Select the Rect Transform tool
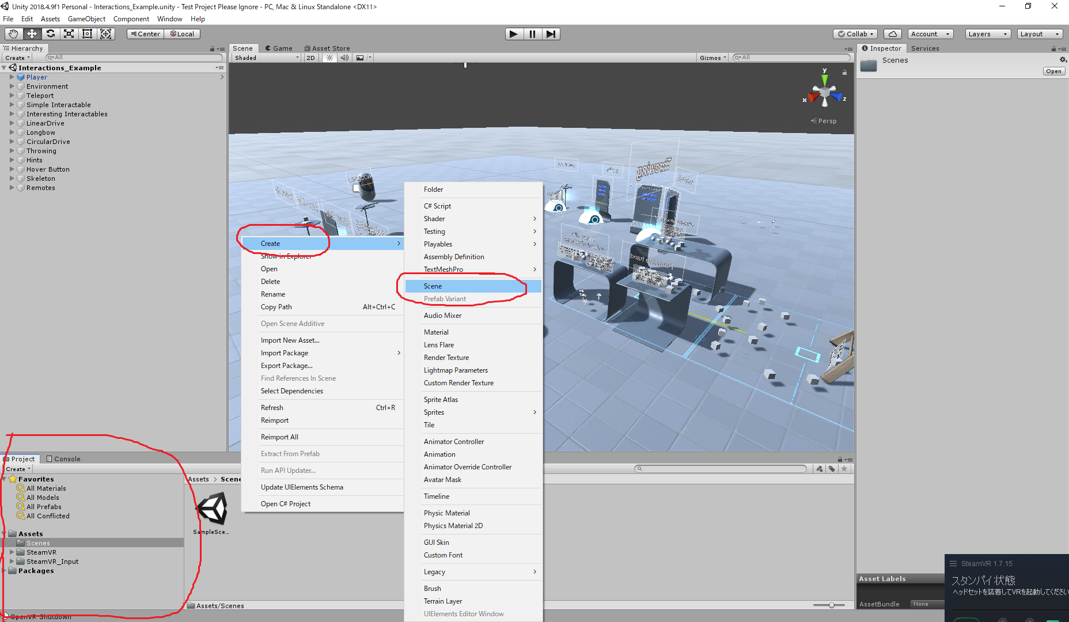 coord(87,33)
